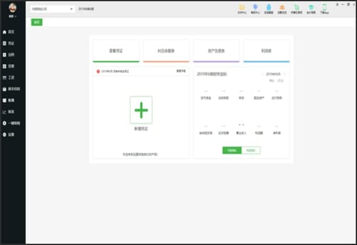Click the details link at notice bar's right

coord(181,71)
